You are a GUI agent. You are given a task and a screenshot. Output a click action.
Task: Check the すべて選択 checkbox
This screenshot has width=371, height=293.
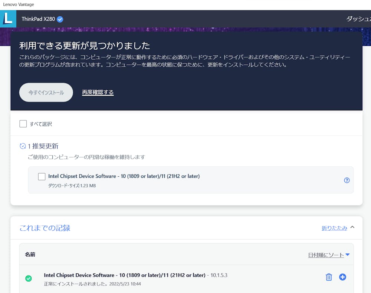[23, 124]
